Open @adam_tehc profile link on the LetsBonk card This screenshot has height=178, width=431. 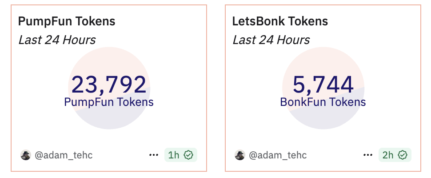coord(278,155)
